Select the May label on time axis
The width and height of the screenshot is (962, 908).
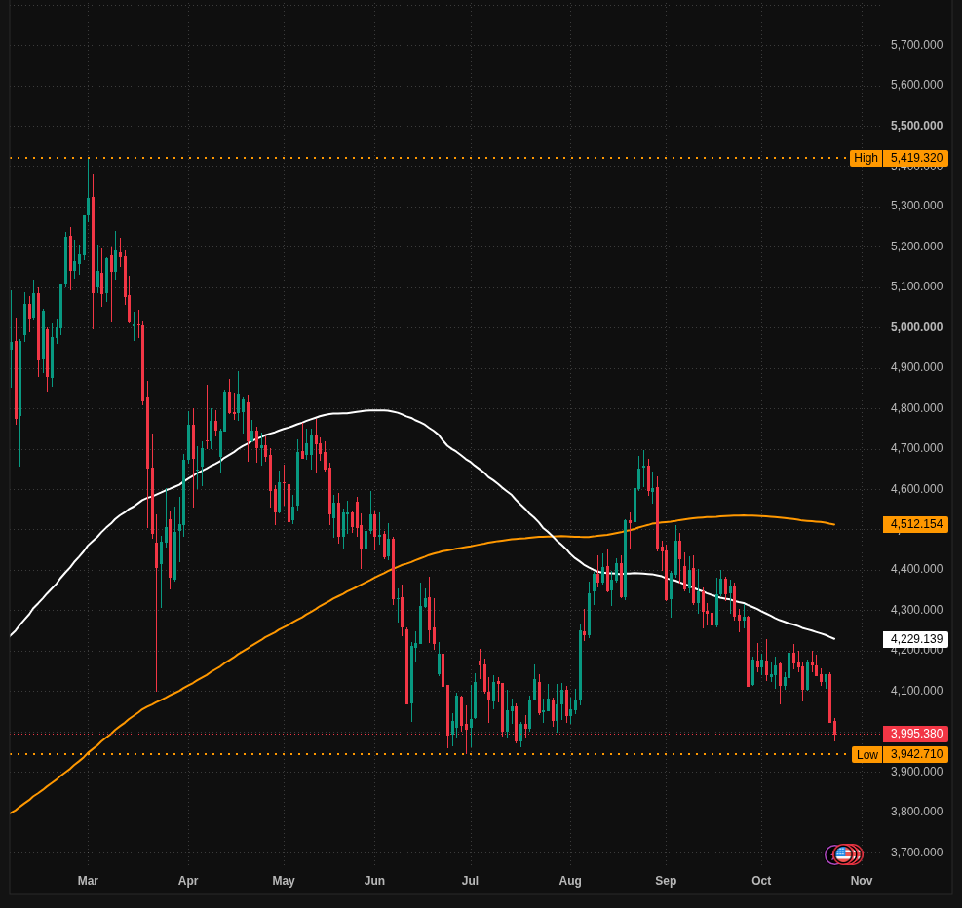[x=284, y=881]
